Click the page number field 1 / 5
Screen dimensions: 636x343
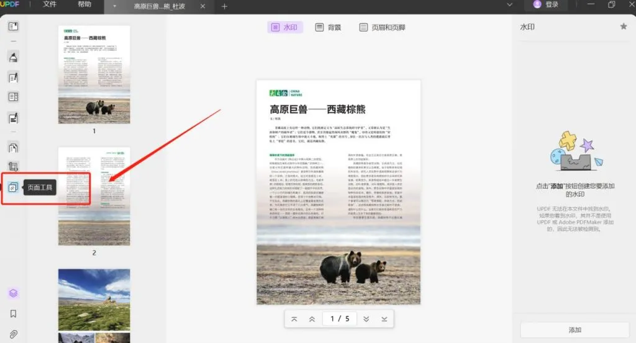(340, 319)
